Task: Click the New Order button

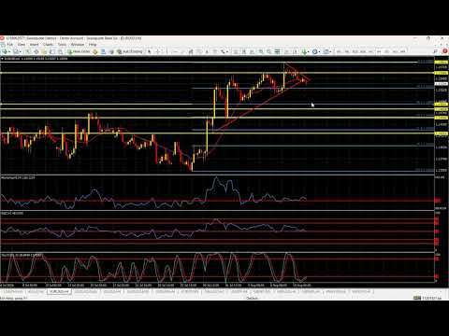Action: [79, 51]
